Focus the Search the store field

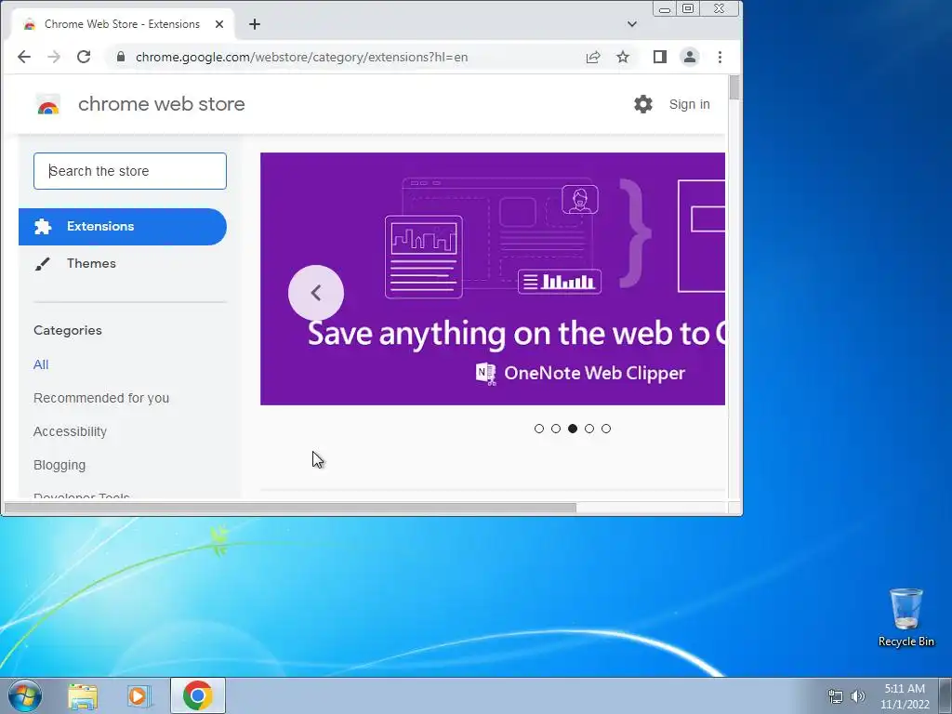[130, 171]
